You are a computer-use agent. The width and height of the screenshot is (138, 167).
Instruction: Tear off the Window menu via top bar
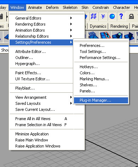point(47,14)
